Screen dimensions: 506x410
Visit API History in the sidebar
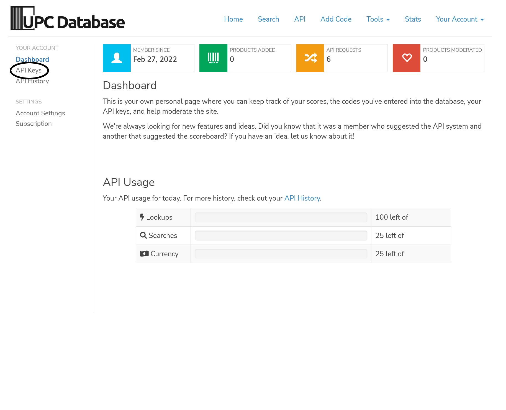point(32,81)
